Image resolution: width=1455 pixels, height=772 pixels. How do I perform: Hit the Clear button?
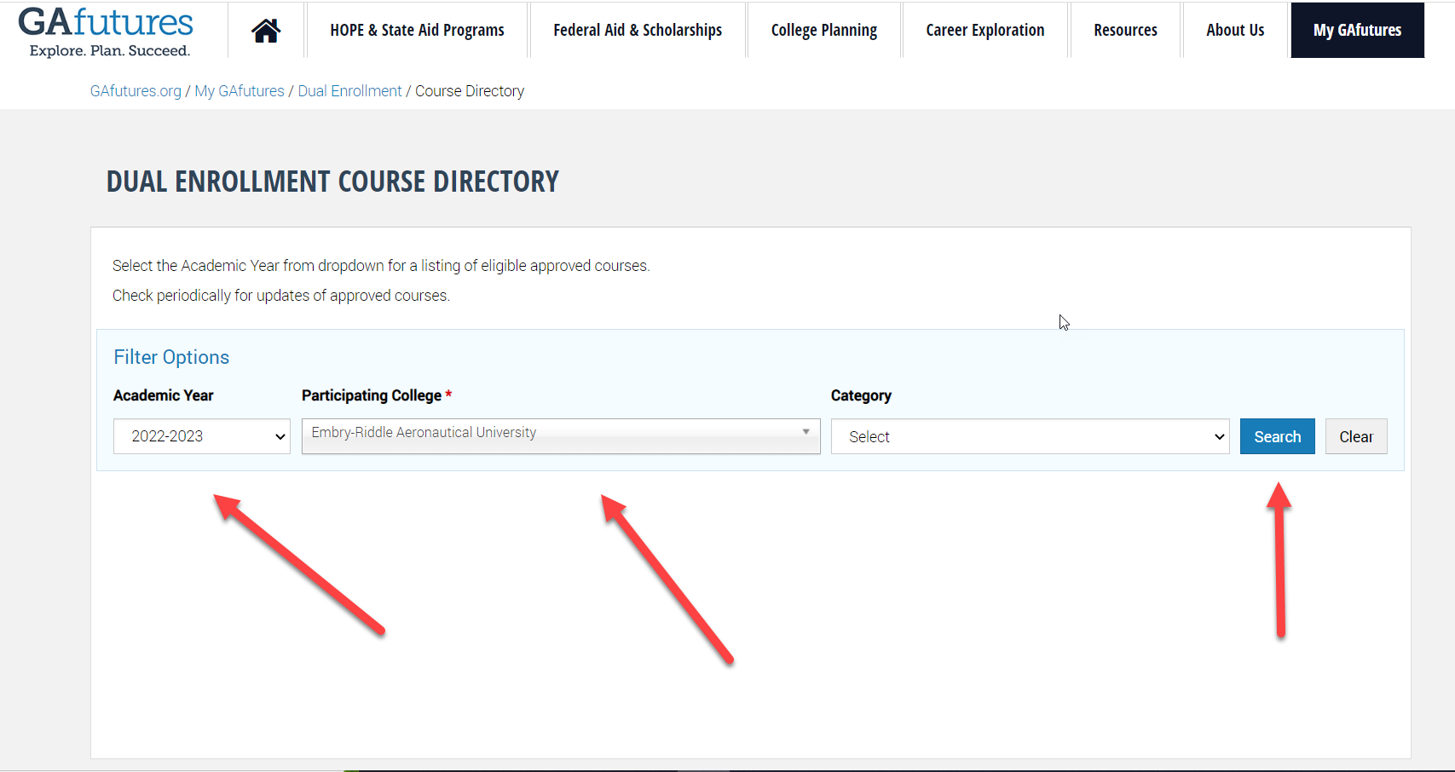coord(1355,436)
